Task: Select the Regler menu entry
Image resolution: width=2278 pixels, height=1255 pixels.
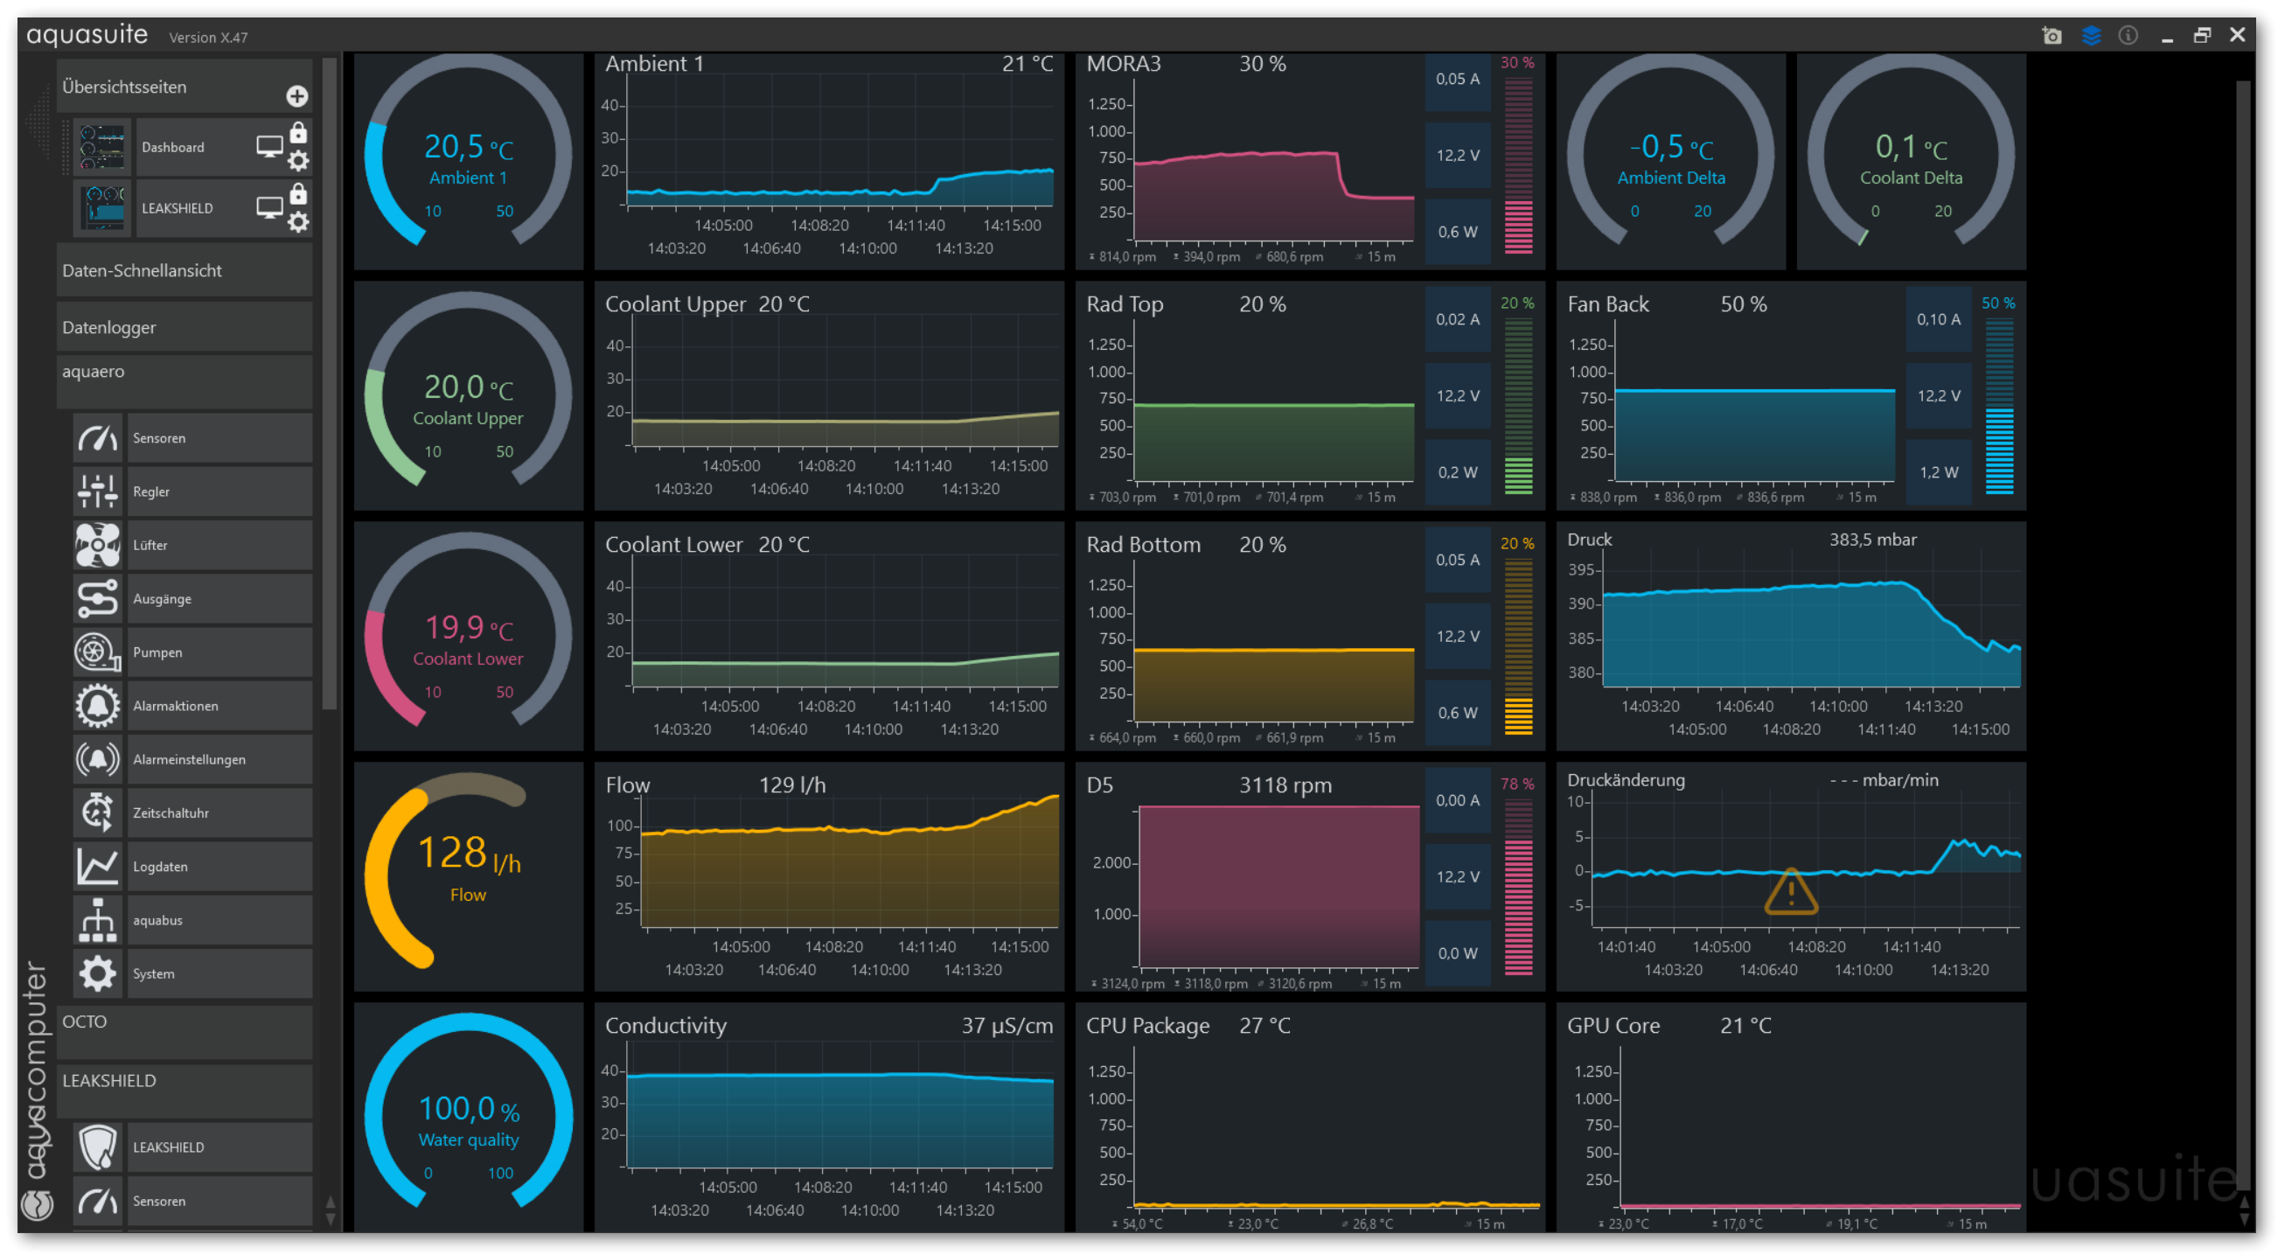Action: pyautogui.click(x=219, y=492)
